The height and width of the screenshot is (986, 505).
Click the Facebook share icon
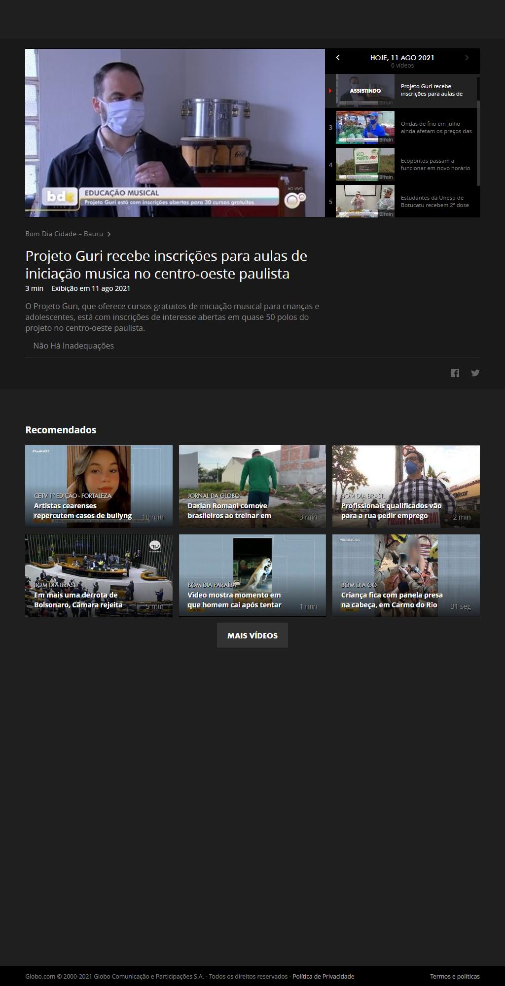click(x=455, y=373)
